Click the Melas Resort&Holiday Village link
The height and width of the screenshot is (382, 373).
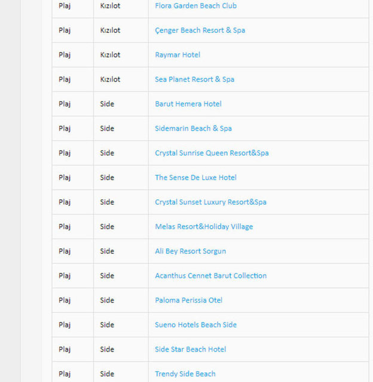(x=204, y=227)
